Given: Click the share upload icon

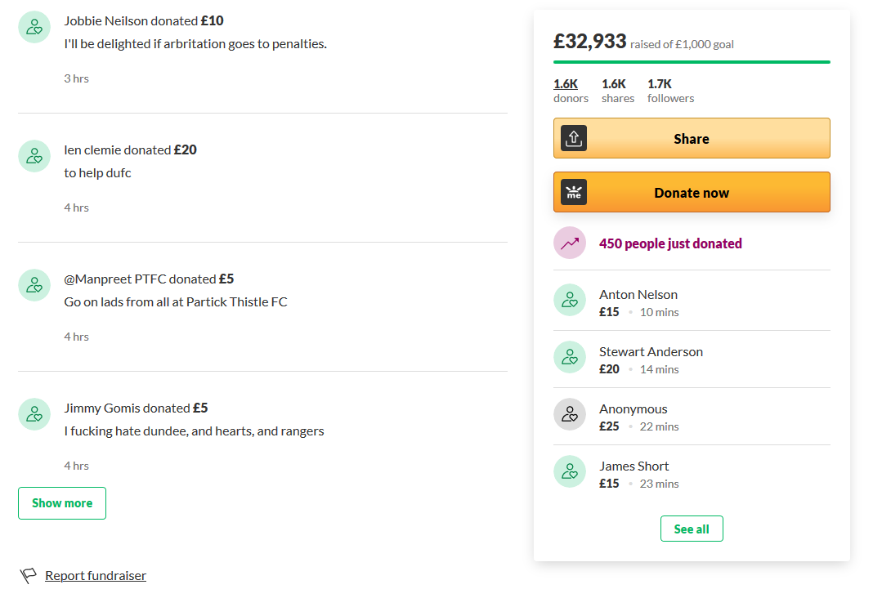Looking at the screenshot, I should point(573,138).
